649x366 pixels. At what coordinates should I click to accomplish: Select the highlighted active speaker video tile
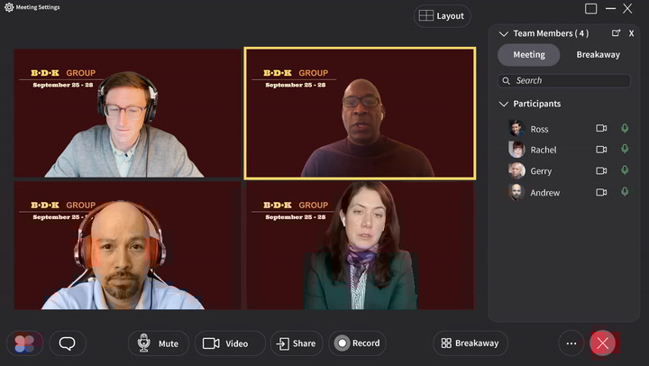click(x=360, y=113)
